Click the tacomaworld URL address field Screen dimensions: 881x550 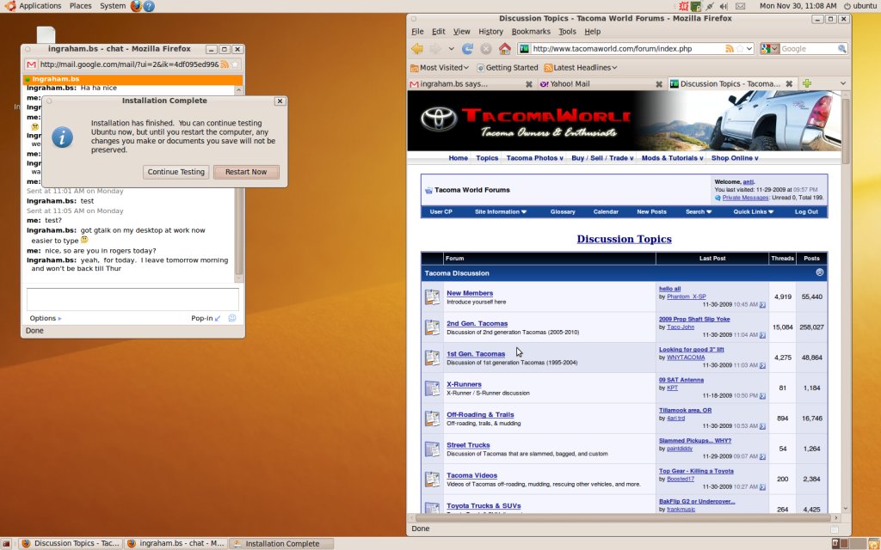626,49
